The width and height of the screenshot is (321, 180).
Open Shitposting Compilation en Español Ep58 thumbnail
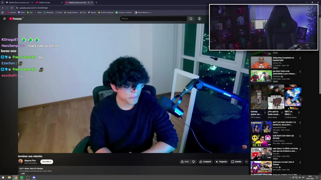click(261, 62)
